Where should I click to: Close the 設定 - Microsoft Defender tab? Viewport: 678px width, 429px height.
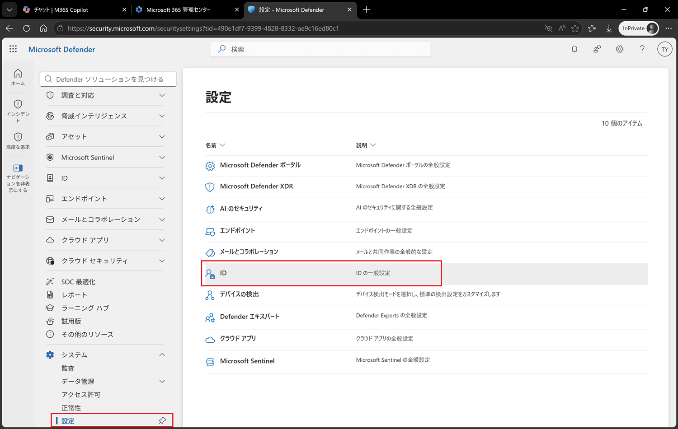coord(349,9)
